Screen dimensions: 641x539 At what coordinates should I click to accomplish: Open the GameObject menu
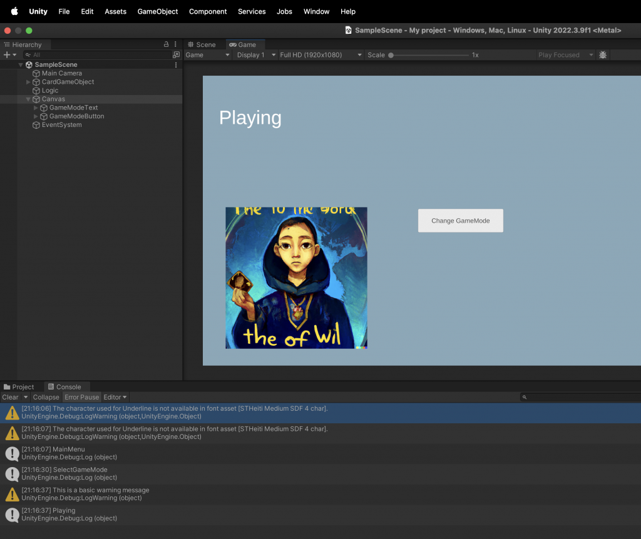click(x=157, y=11)
